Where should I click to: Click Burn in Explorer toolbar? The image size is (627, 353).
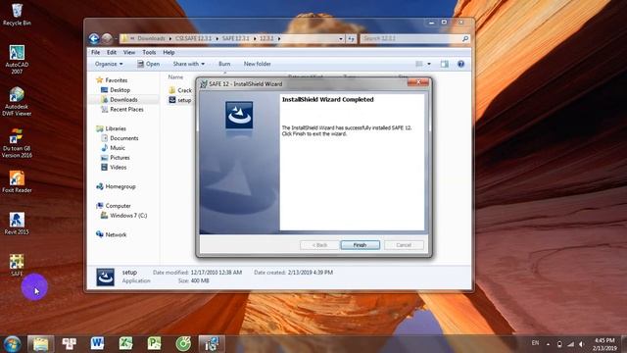tap(224, 64)
